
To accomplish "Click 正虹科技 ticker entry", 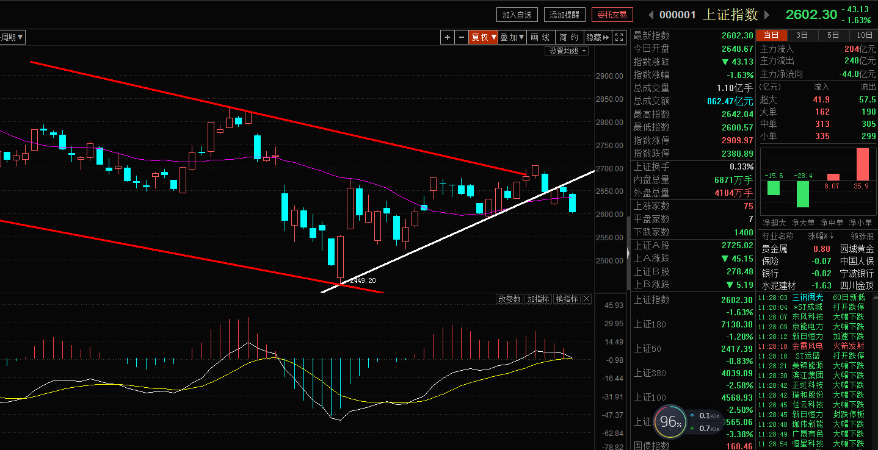I will point(807,385).
